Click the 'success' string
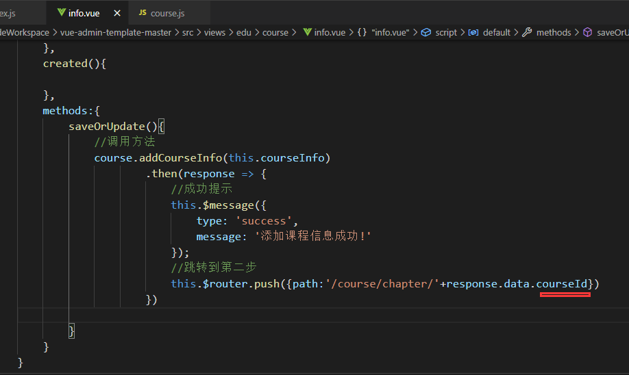629x375 pixels. pos(264,221)
